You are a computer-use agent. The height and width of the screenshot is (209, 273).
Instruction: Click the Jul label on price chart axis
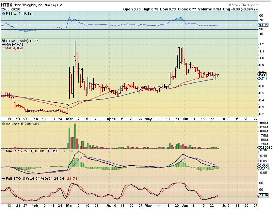[225, 119]
